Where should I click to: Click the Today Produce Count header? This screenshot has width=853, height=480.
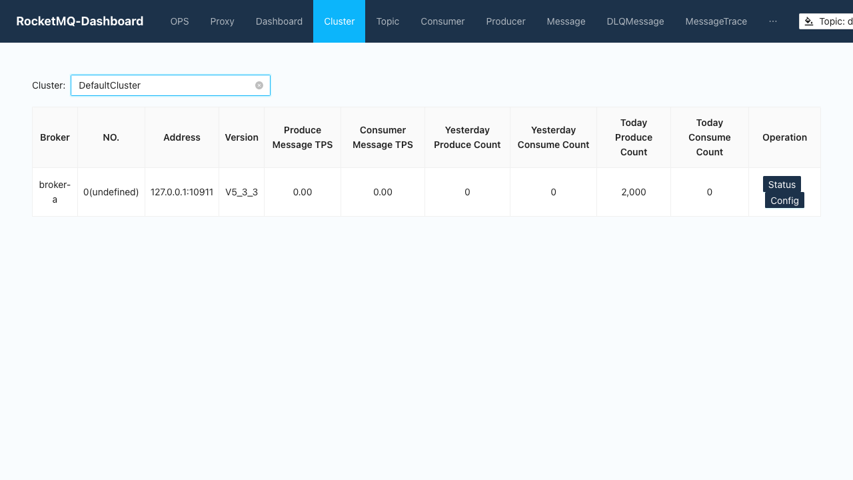coord(634,137)
